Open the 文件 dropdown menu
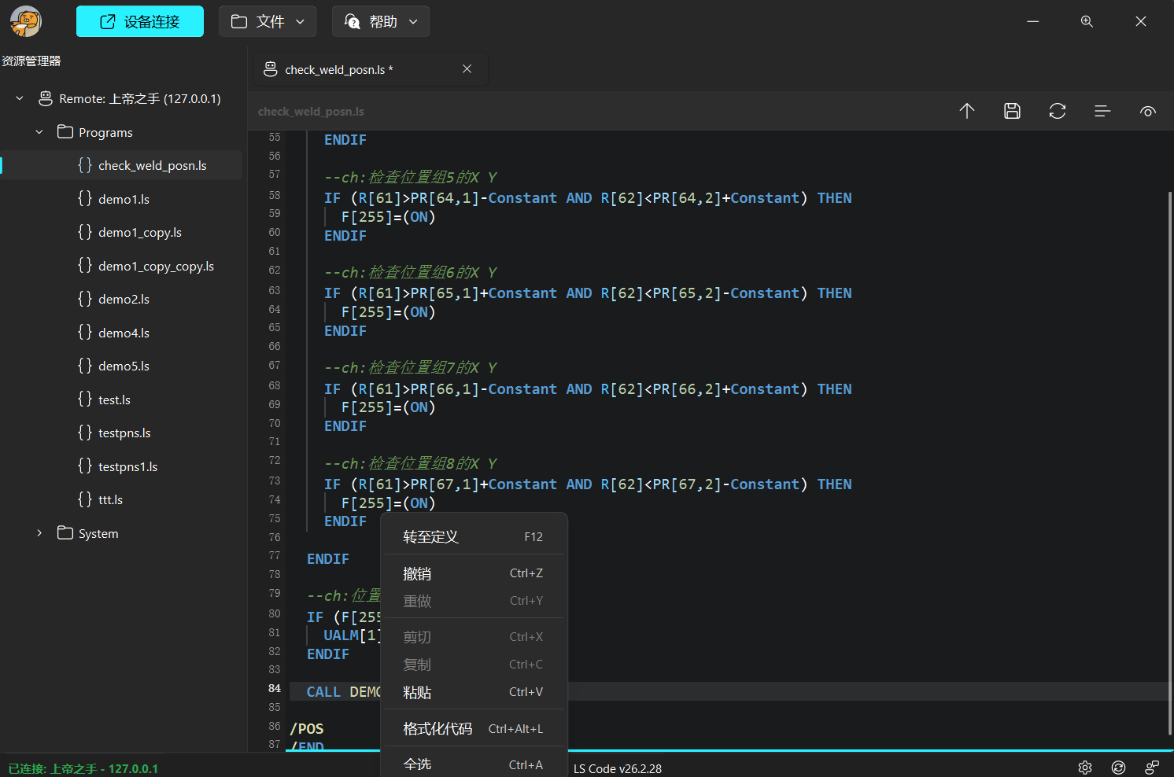Viewport: 1174px width, 777px height. (x=268, y=21)
